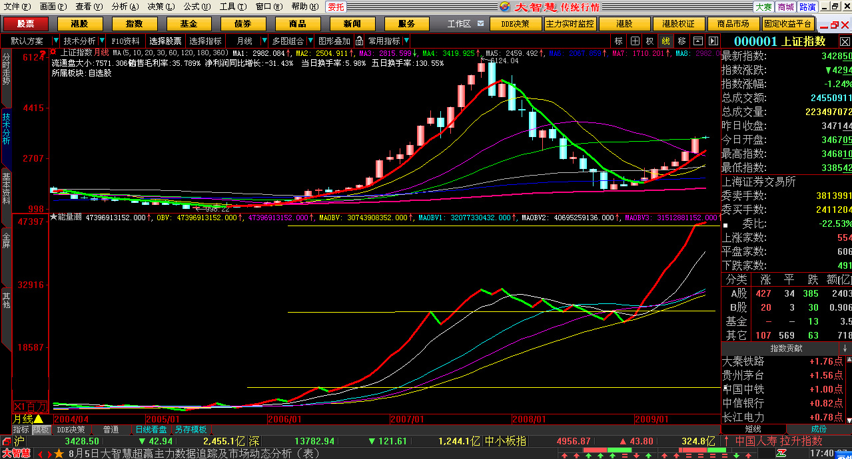Click the 委托 trade button
Screen dimensions: 852x459
(x=336, y=7)
